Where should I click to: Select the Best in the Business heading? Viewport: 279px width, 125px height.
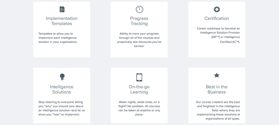(216, 89)
